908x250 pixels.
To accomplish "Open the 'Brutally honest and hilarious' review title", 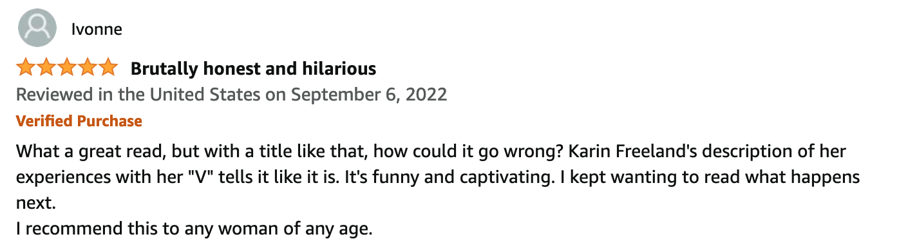I will point(254,68).
